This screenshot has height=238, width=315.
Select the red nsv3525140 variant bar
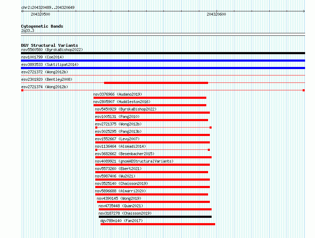[153, 187]
